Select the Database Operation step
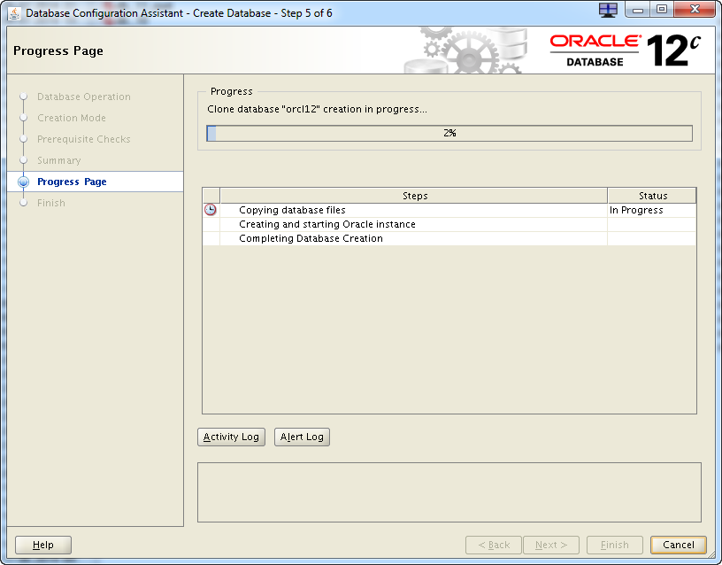The height and width of the screenshot is (565, 722). click(84, 97)
